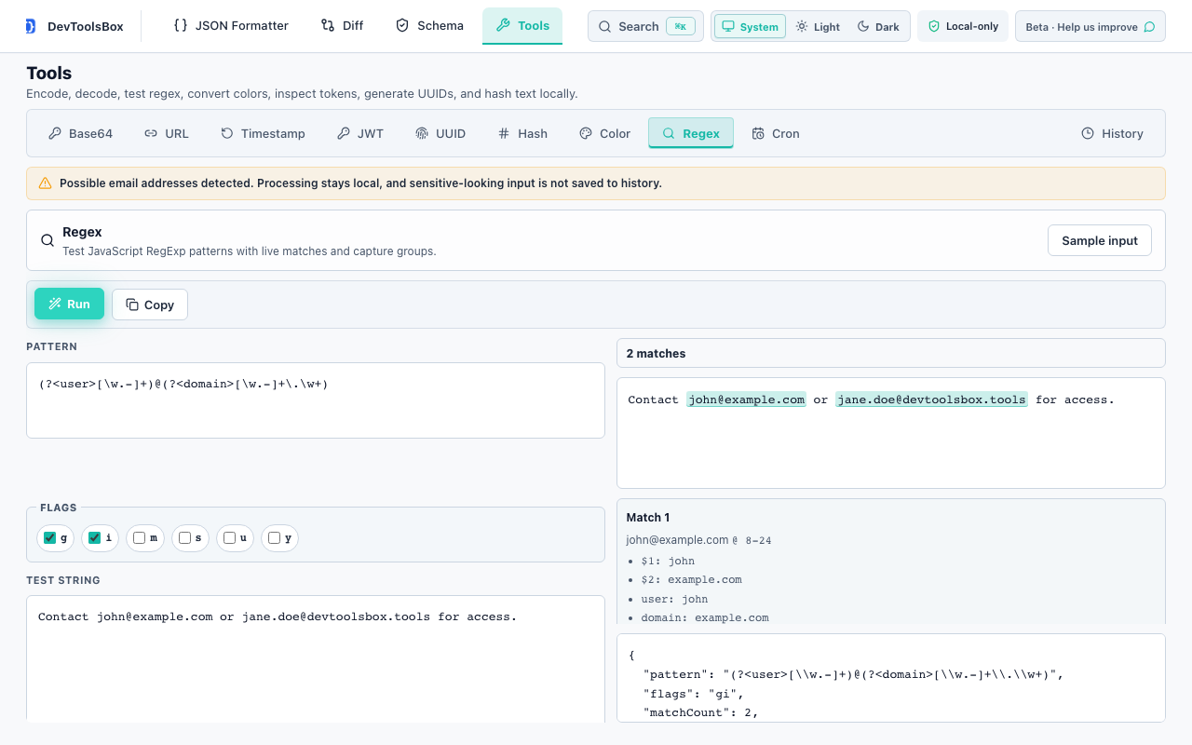1192x745 pixels.
Task: Enable the s flag checkbox
Action: 184,537
